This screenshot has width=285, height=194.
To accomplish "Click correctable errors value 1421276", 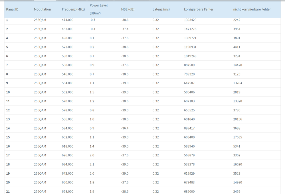I will [x=190, y=29].
